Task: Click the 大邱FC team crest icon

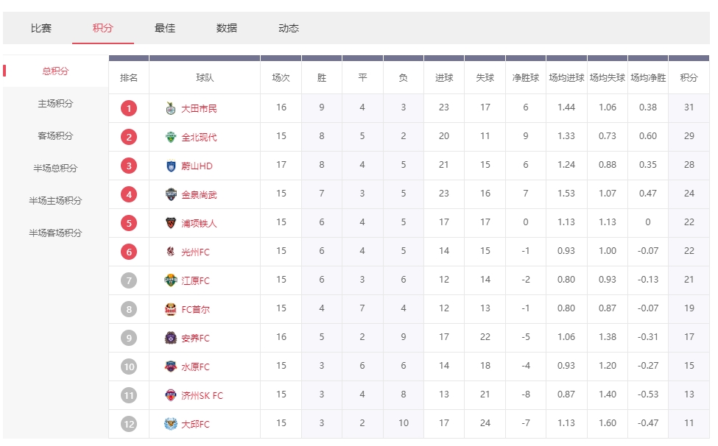Action: click(x=171, y=425)
